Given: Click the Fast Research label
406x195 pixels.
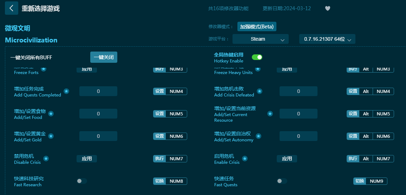Looking at the screenshot, I should click(28, 185).
